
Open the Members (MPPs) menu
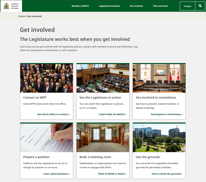tap(80, 6)
